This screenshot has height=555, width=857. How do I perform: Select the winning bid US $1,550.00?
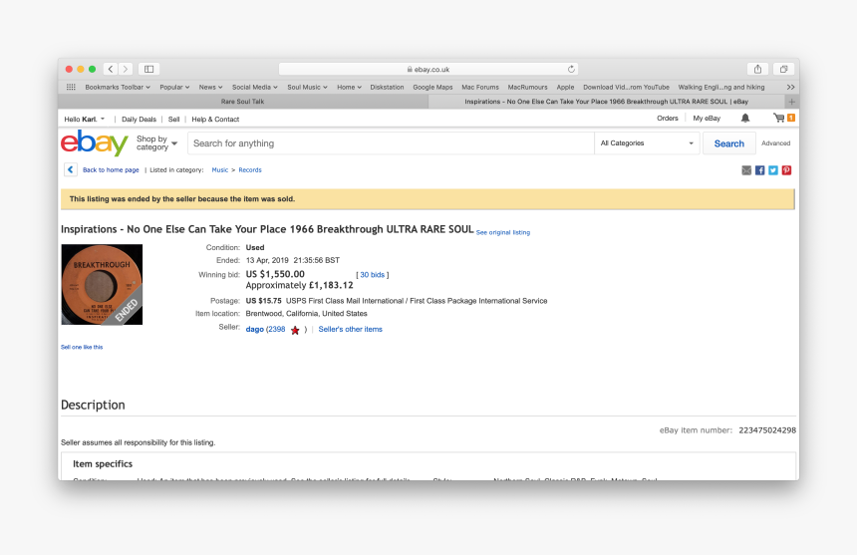275,274
